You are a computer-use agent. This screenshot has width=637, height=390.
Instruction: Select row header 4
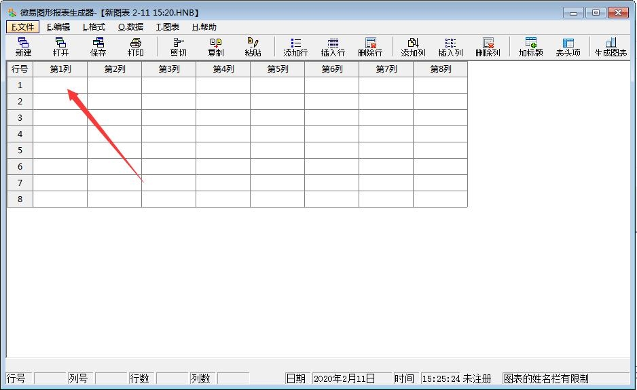(20, 134)
